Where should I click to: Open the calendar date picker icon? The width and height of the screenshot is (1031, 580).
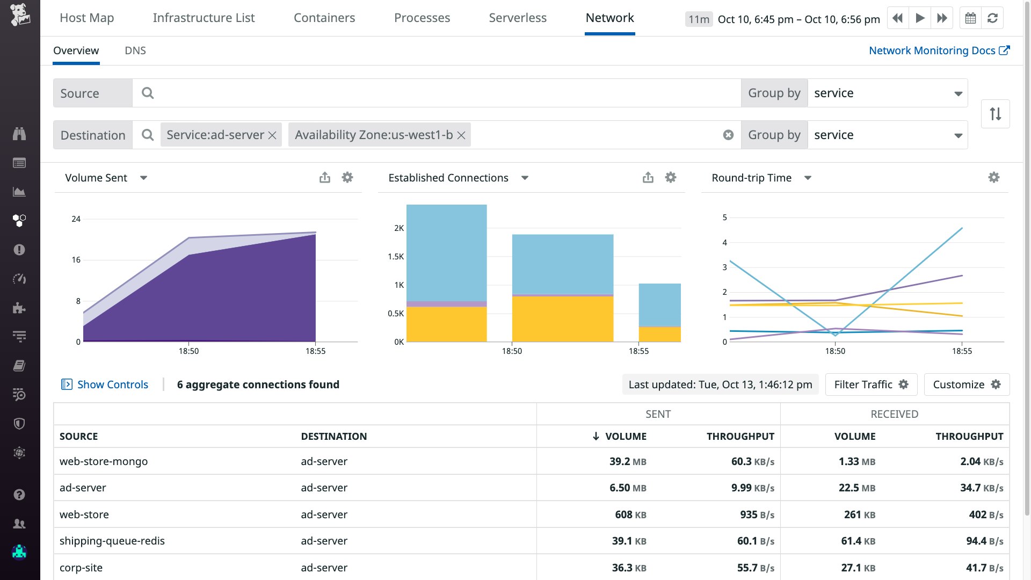click(x=970, y=18)
